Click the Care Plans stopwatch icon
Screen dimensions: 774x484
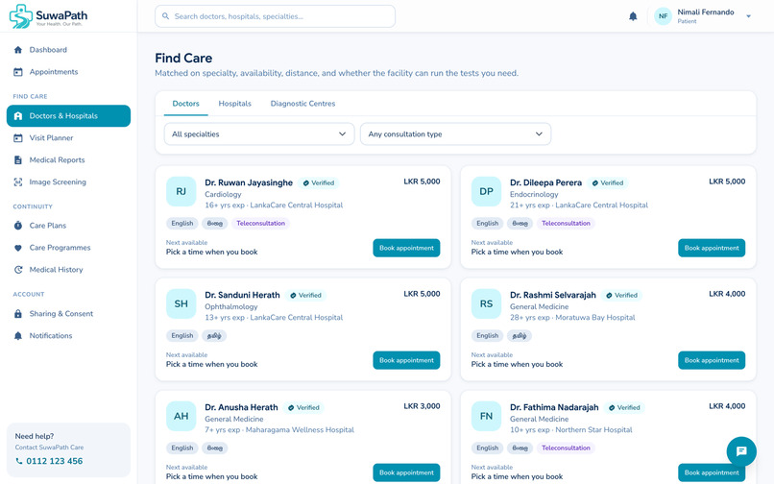[18, 226]
